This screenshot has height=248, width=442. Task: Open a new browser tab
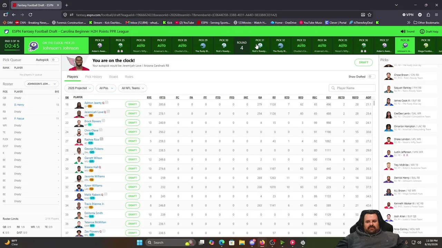tap(67, 5)
